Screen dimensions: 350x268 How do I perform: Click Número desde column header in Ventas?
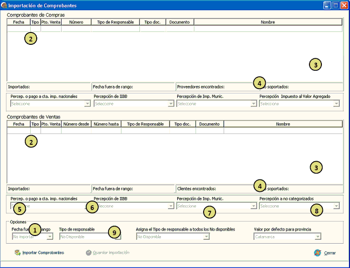[76, 124]
